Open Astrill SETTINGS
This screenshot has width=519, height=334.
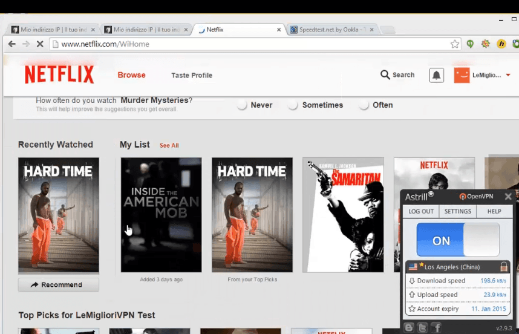[458, 211]
